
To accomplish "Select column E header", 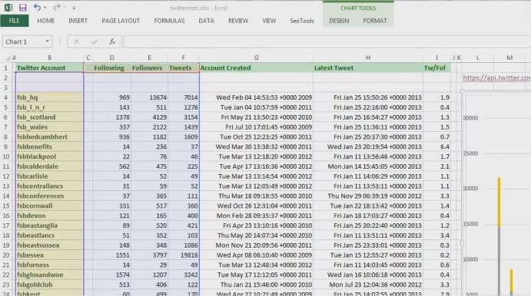I will (149, 58).
